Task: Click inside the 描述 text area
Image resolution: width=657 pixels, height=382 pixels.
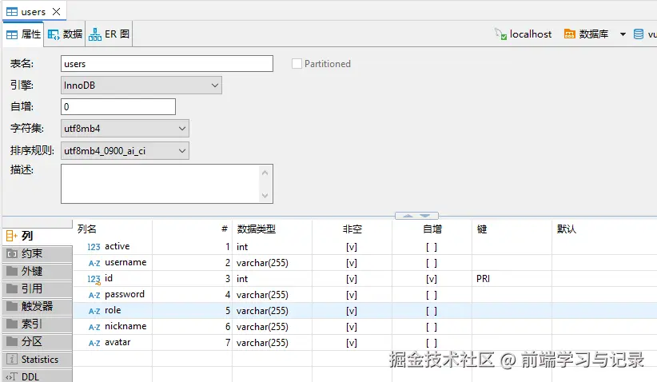Action: pos(161,184)
